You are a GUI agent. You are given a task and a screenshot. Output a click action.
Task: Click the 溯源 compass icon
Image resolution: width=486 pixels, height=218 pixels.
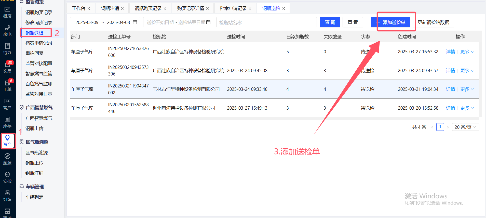tap(7, 159)
